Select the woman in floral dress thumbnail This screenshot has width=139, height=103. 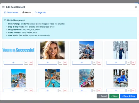pos(18,78)
